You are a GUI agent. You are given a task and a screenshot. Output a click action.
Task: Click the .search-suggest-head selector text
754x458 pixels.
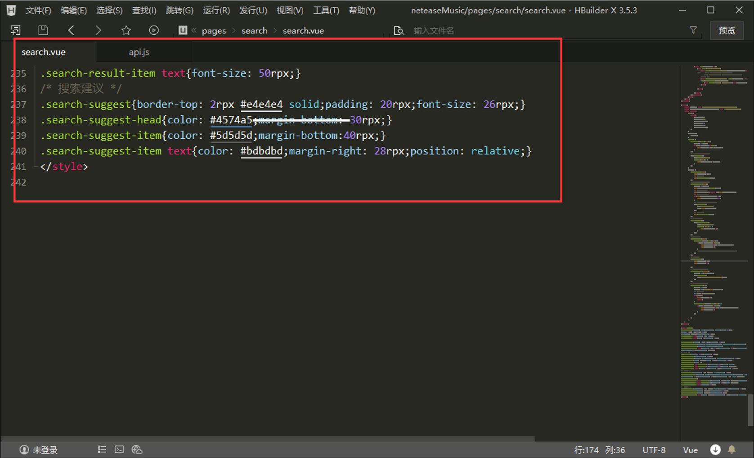coord(101,120)
